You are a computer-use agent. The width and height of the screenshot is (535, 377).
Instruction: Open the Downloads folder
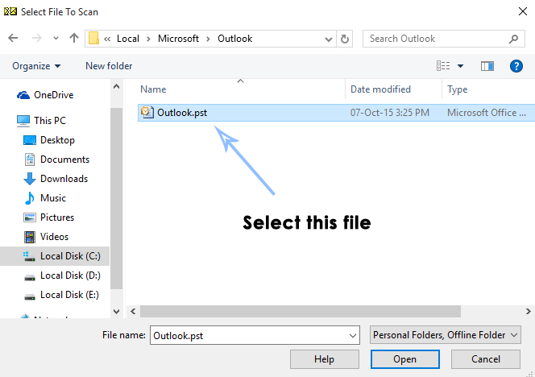pyautogui.click(x=56, y=179)
